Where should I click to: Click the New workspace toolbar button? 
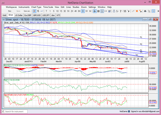pyautogui.click(x=10, y=11)
